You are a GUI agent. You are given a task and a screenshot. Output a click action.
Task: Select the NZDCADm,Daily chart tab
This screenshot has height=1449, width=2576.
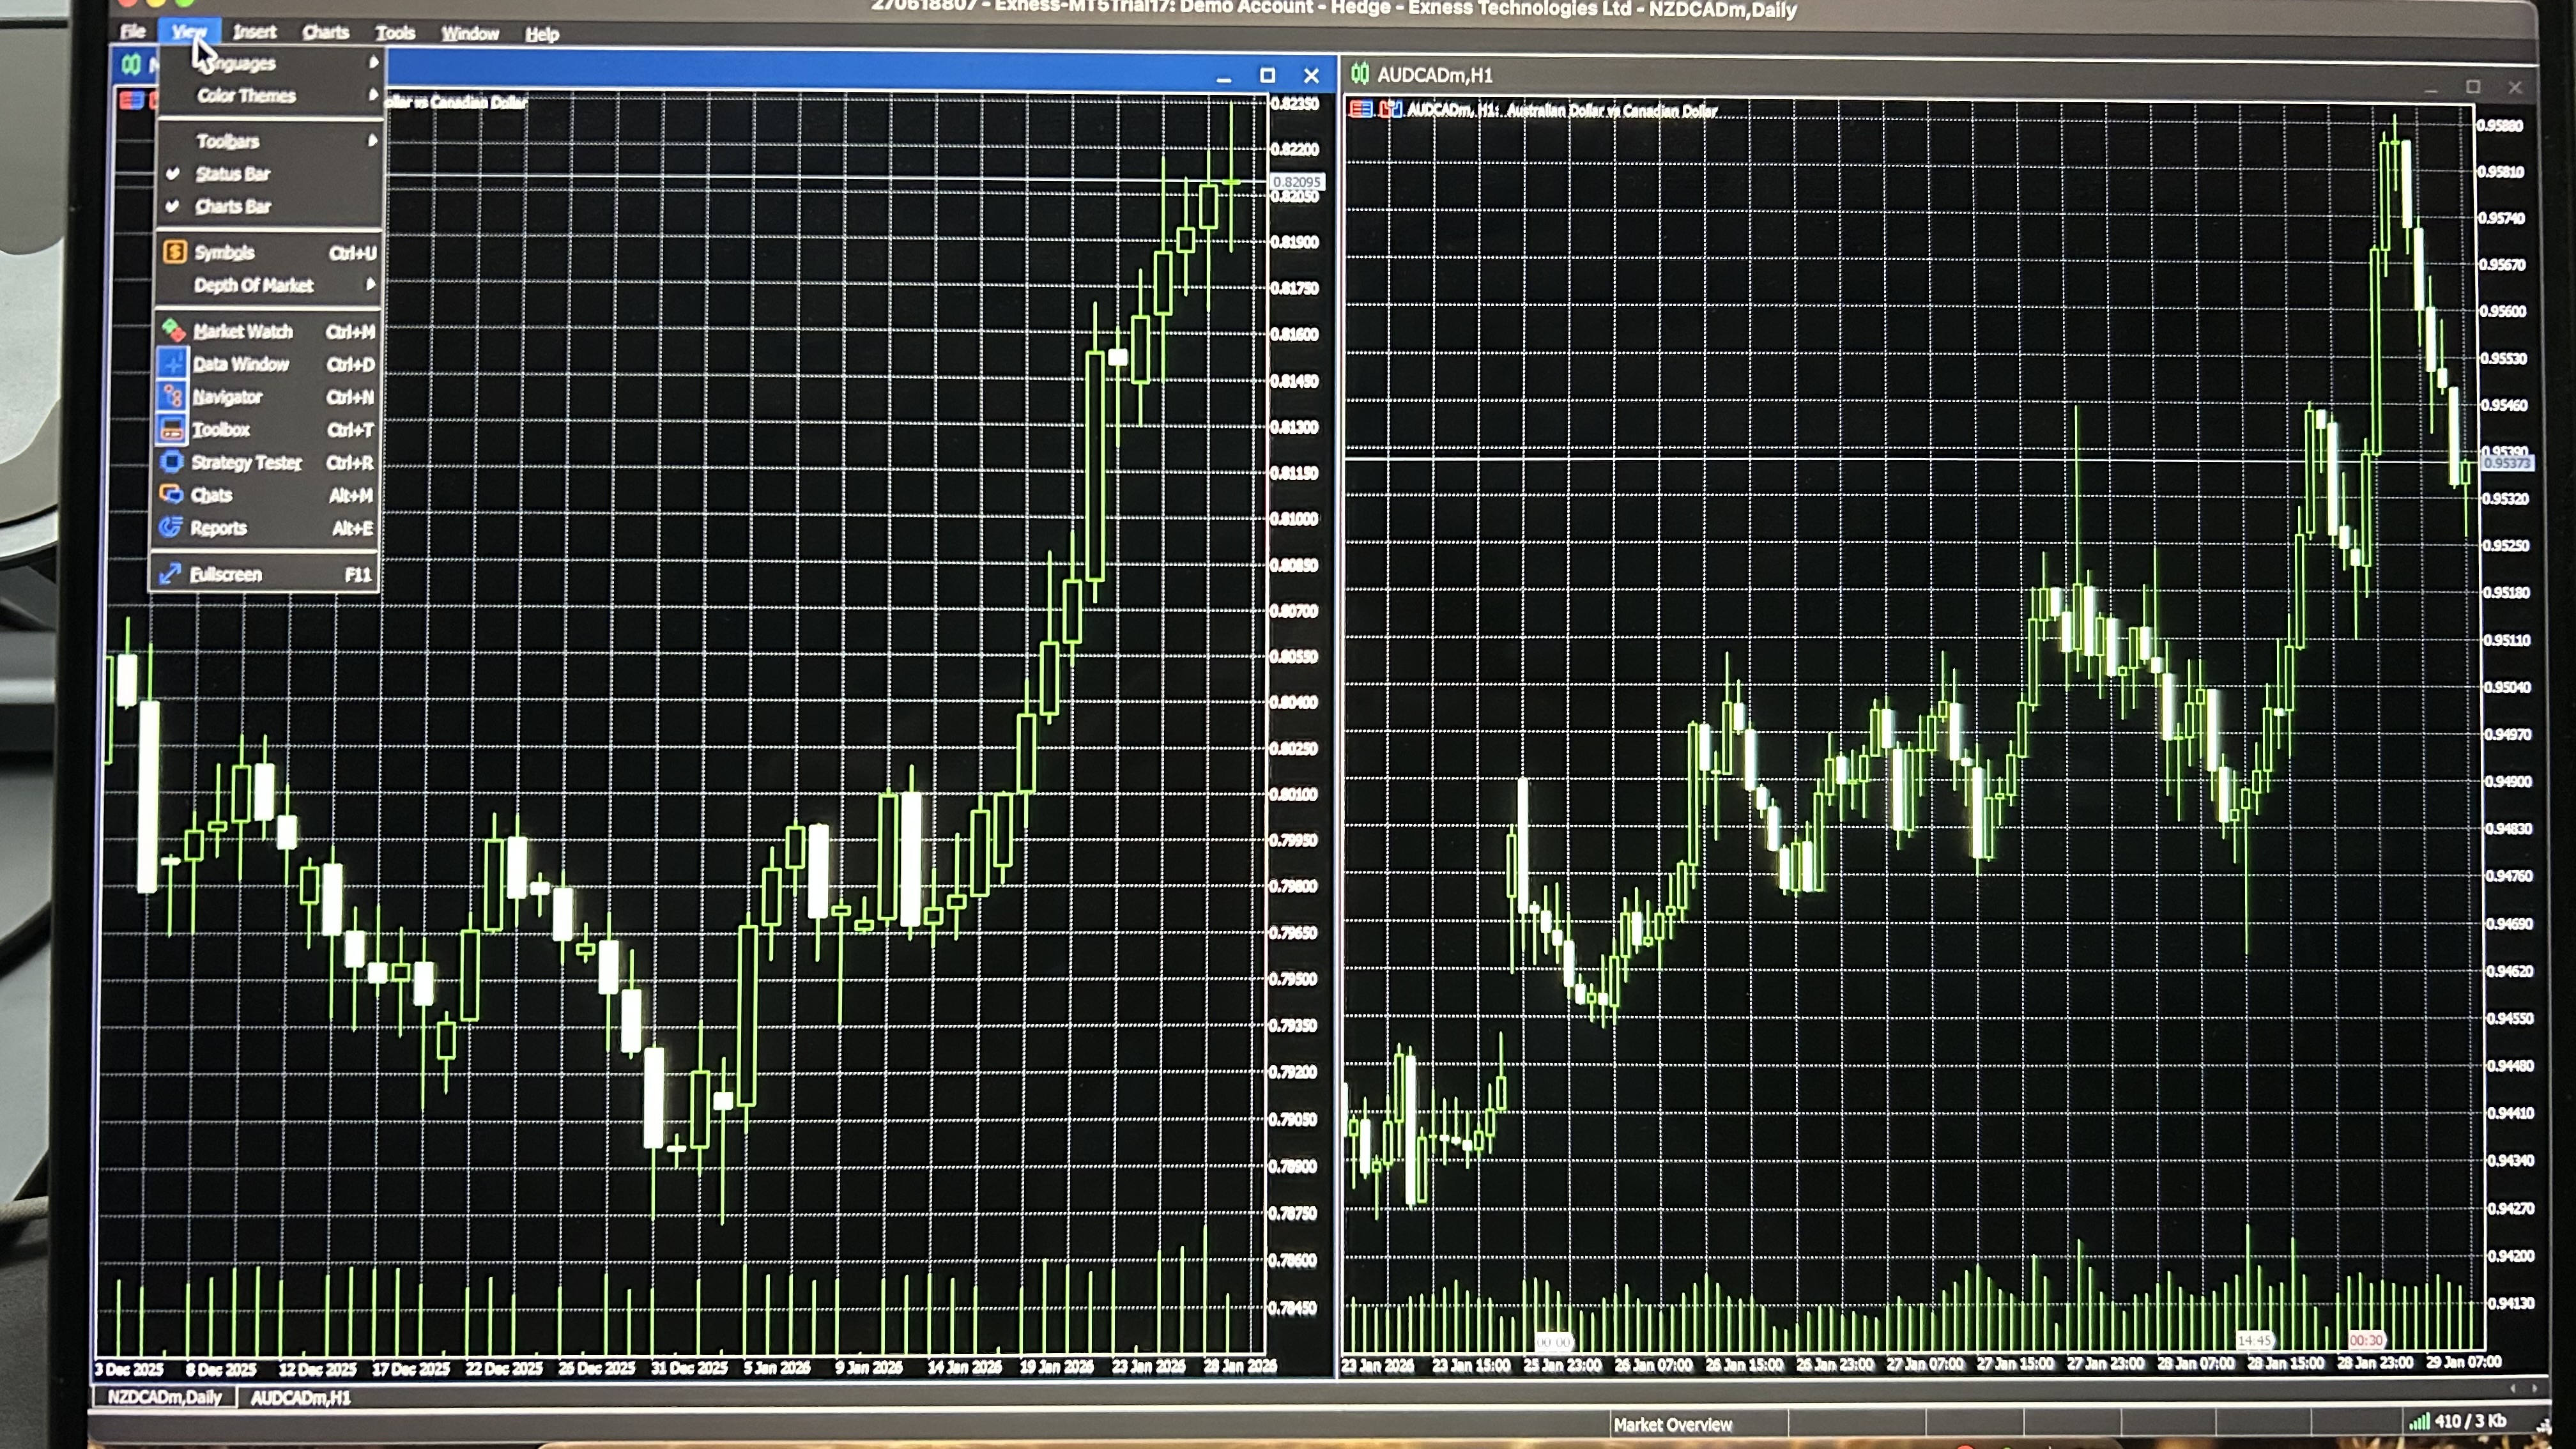tap(164, 1397)
